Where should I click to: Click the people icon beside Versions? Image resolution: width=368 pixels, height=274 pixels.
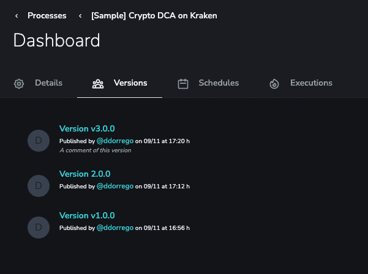(x=98, y=84)
